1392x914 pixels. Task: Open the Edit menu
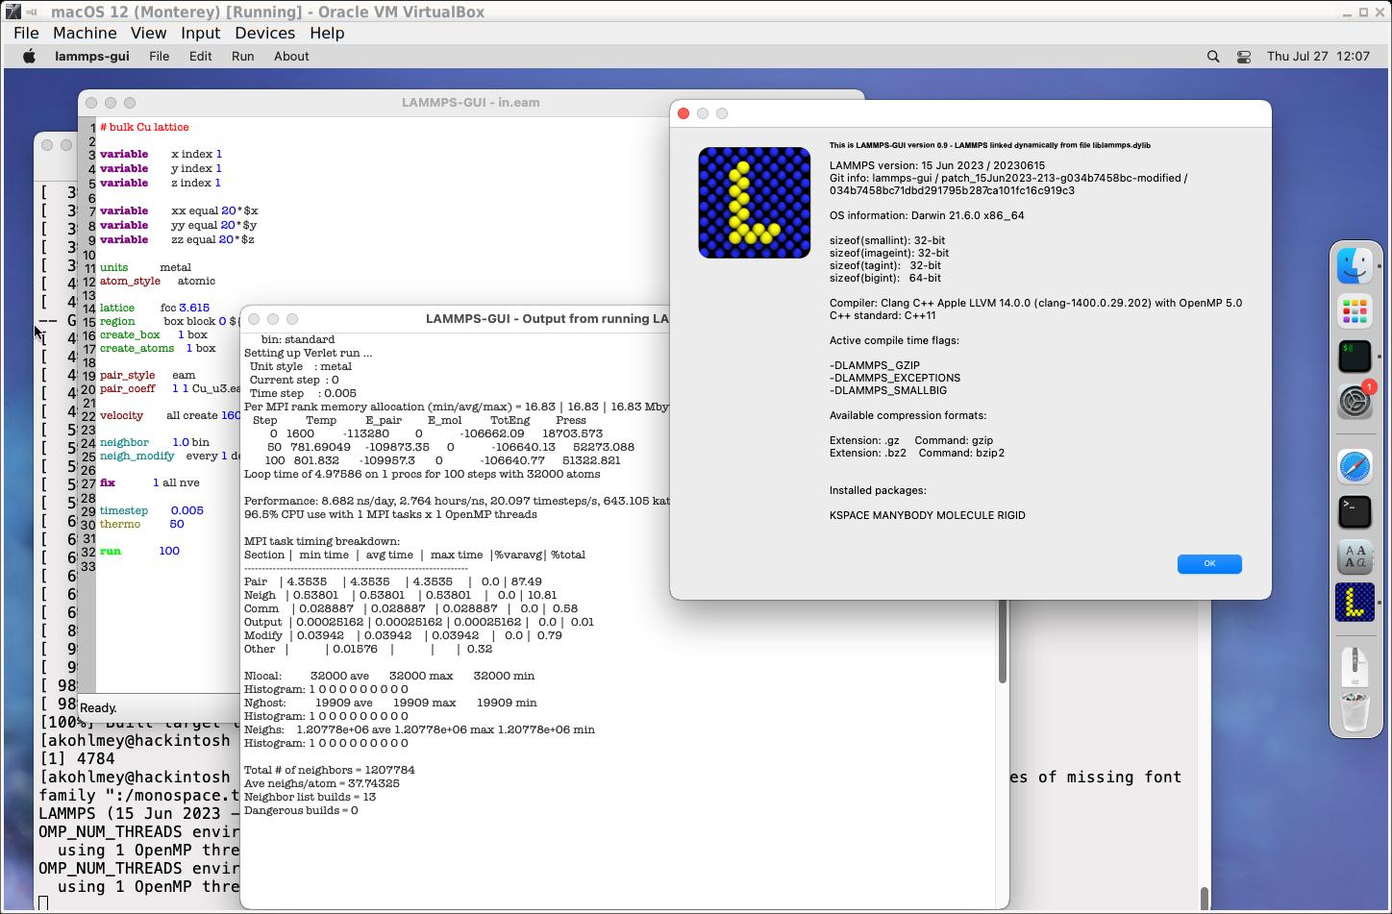(x=200, y=57)
